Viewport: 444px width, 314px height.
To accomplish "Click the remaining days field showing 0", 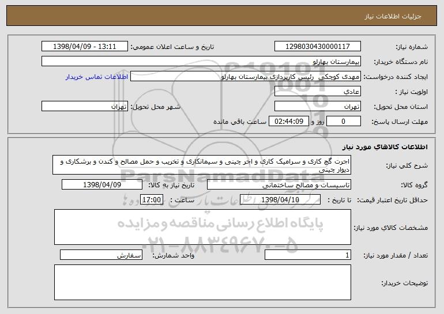I will coord(344,122).
